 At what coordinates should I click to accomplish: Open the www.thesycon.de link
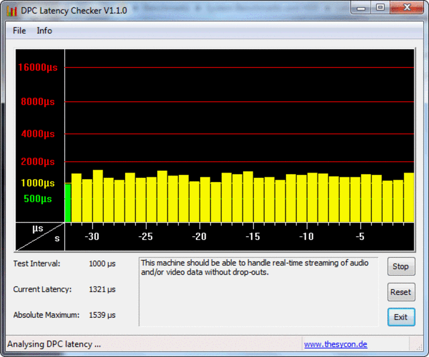[335, 344]
